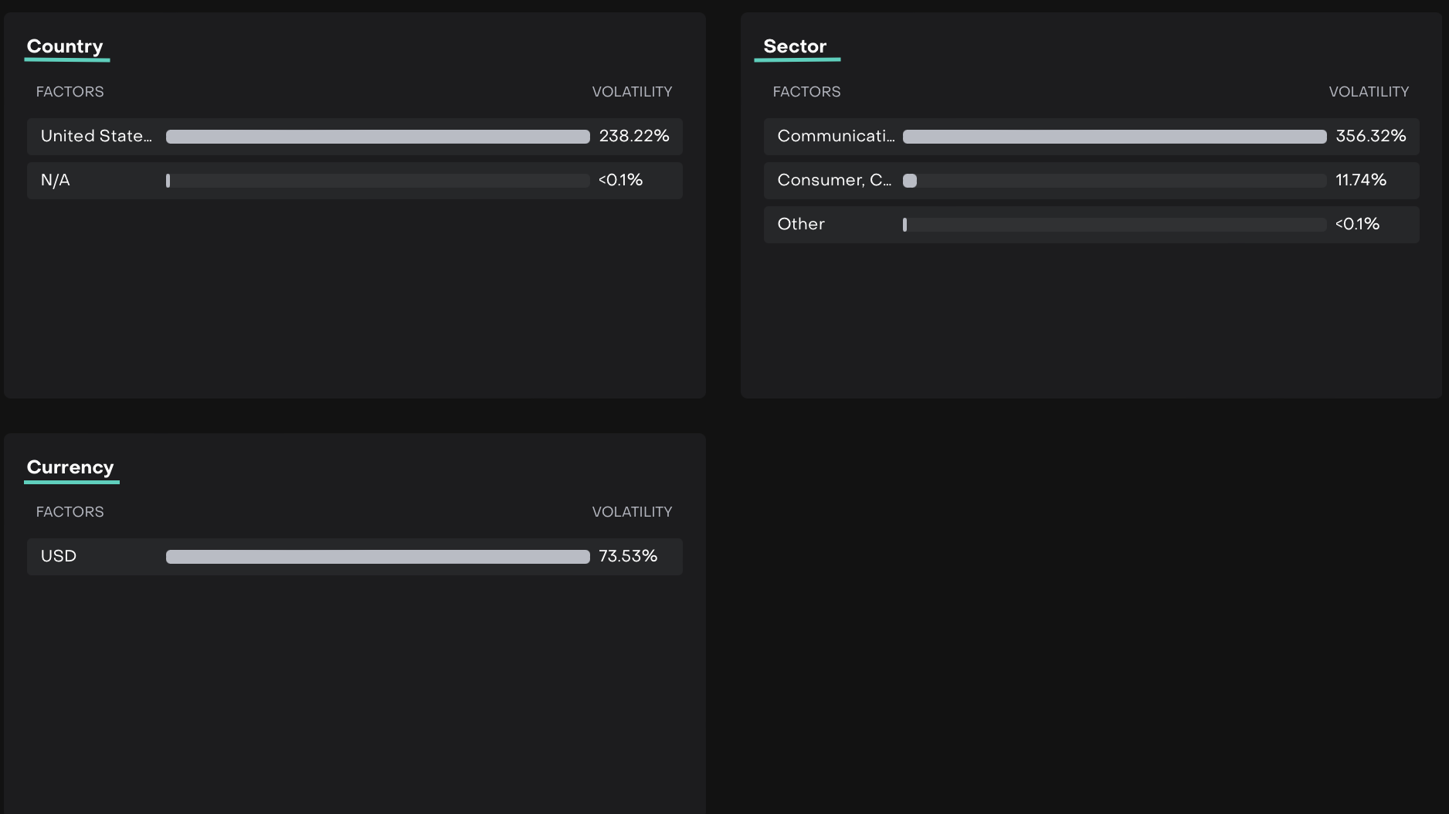Image resolution: width=1449 pixels, height=814 pixels.
Task: Click the 11.74% volatility value
Action: tap(1360, 180)
